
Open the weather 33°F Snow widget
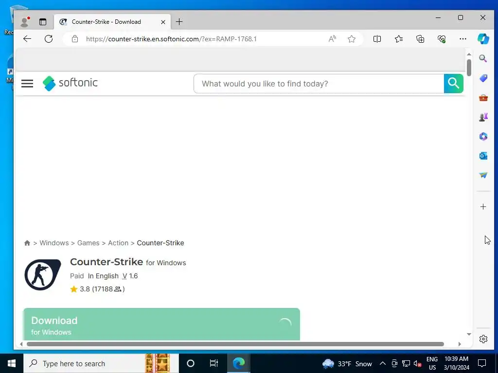[347, 363]
